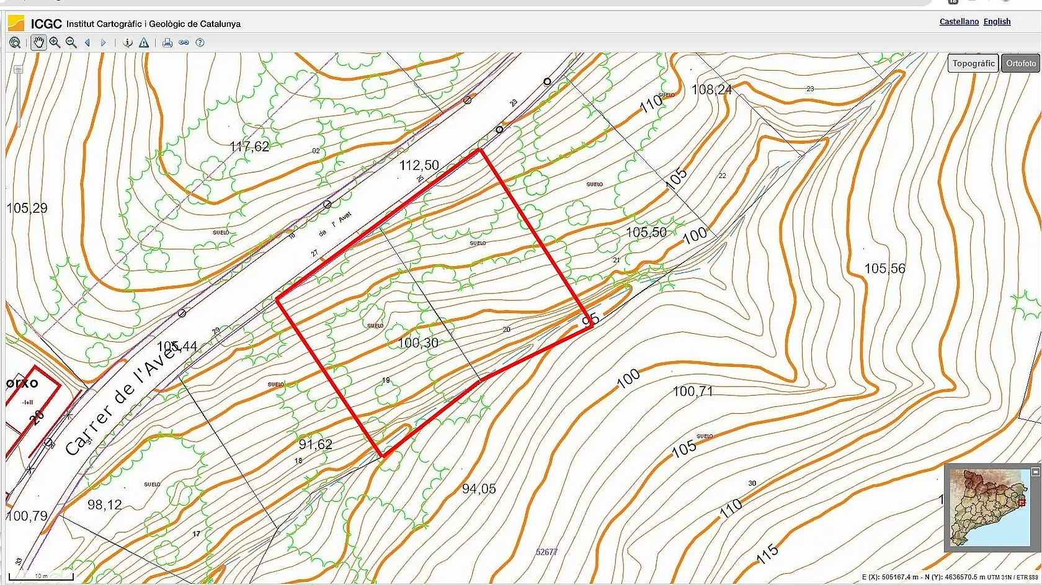Click elevation point label 100,79
The image size is (1042, 585).
pyautogui.click(x=27, y=516)
